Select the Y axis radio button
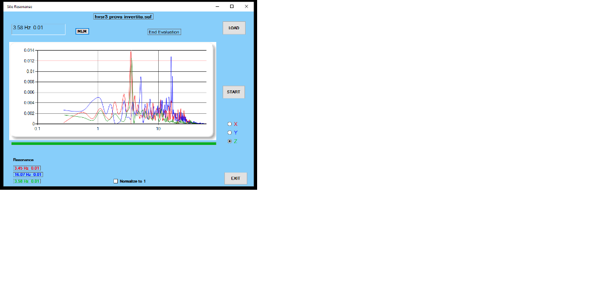The width and height of the screenshot is (589, 299). tap(230, 132)
